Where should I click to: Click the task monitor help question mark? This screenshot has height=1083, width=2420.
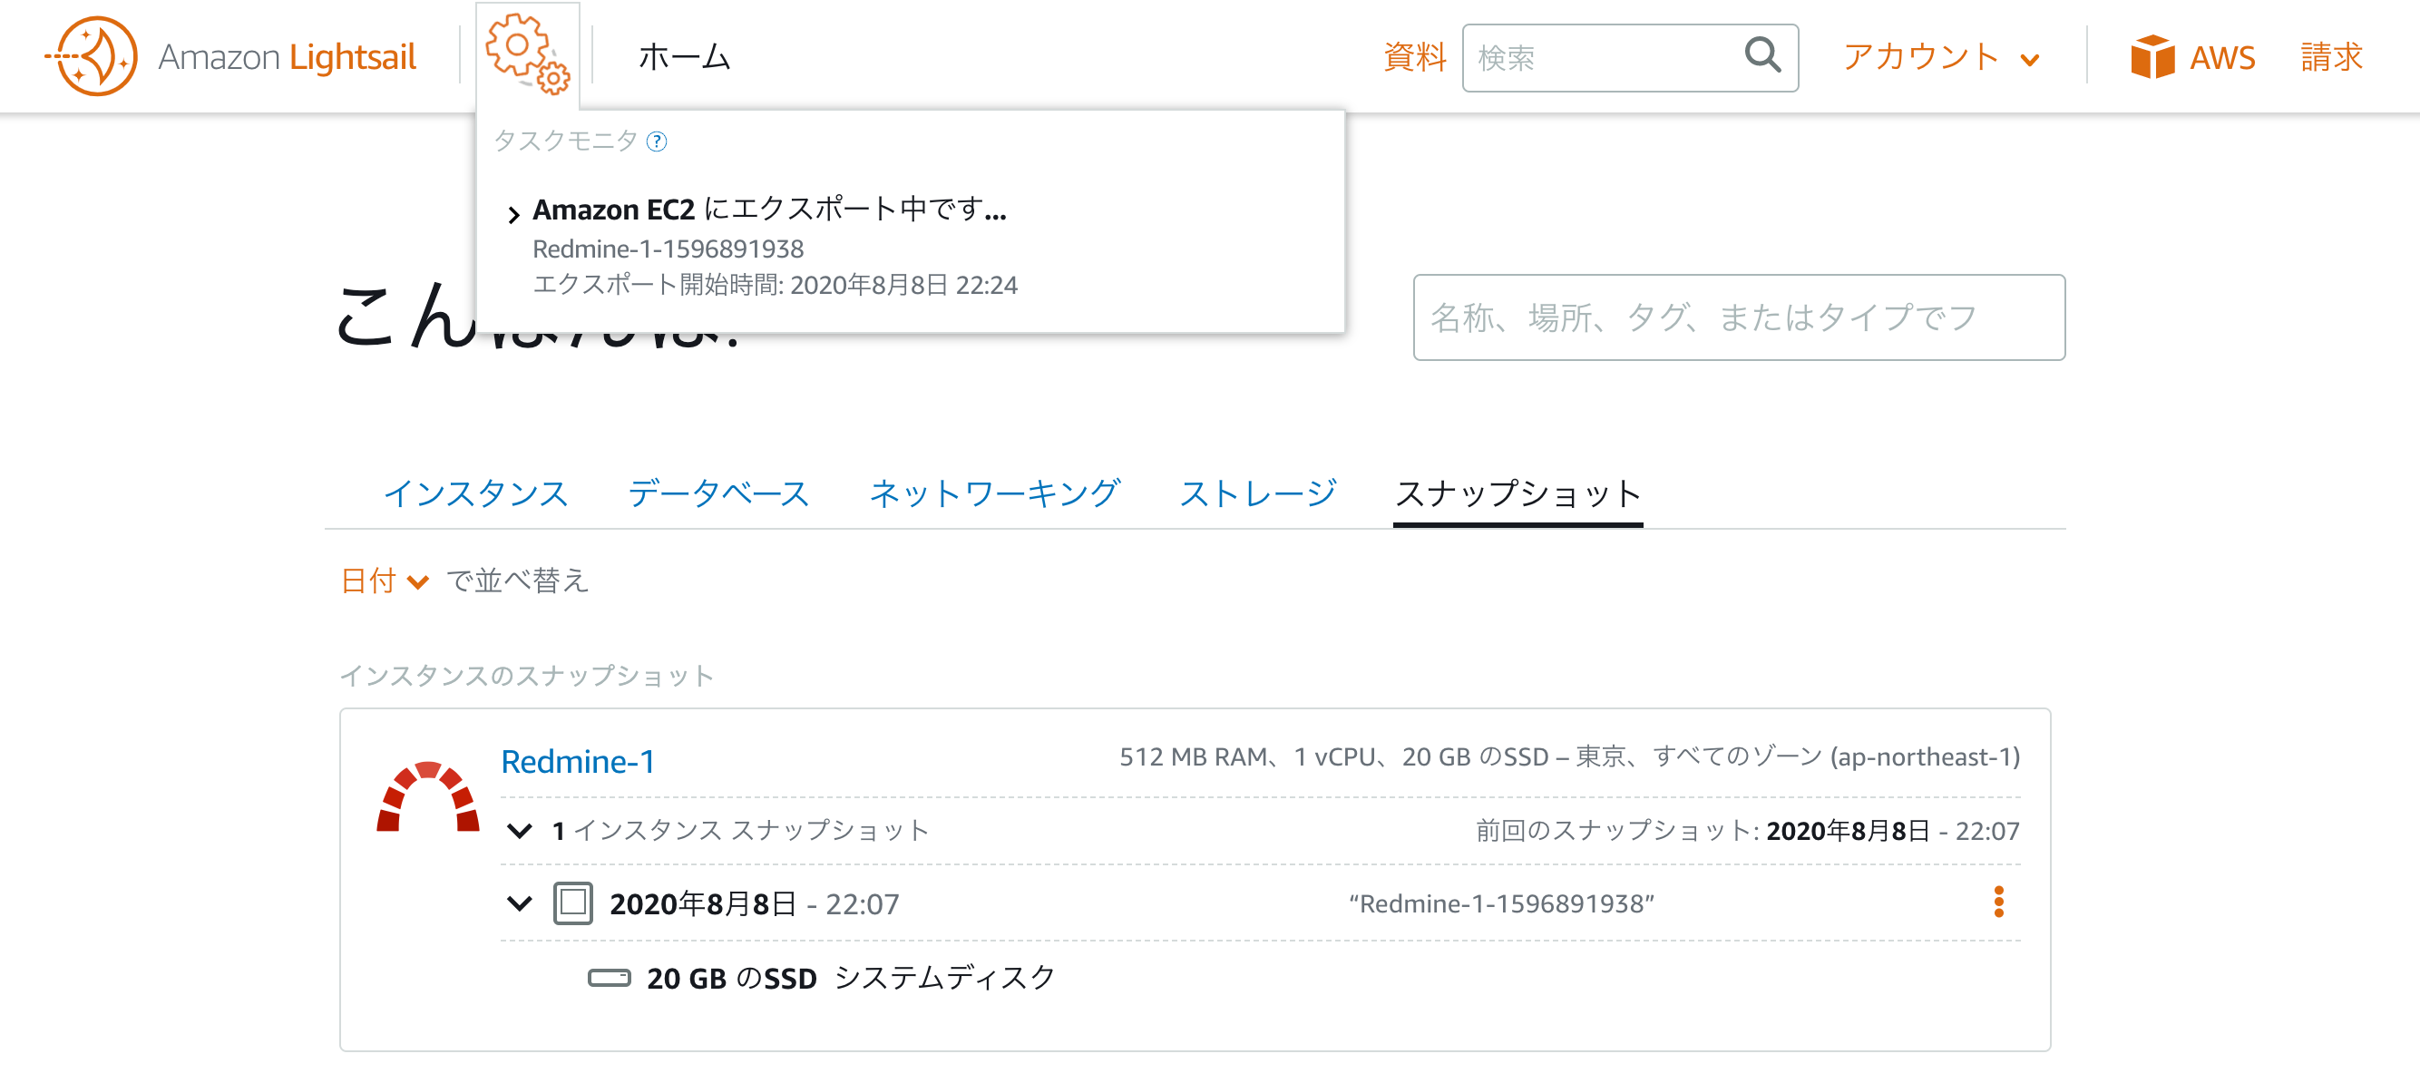657,141
